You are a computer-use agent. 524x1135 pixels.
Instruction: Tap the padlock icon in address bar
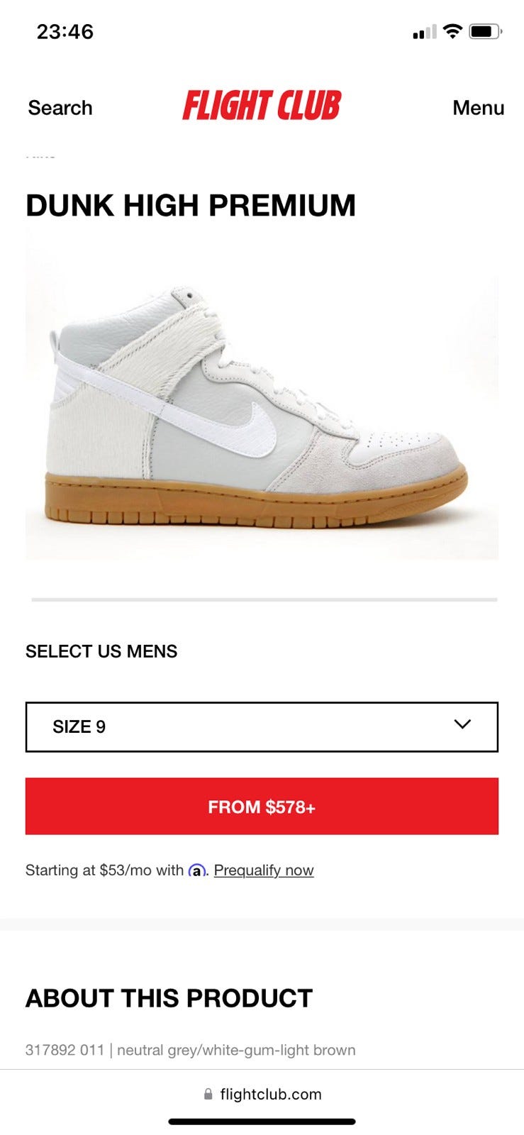click(208, 1094)
